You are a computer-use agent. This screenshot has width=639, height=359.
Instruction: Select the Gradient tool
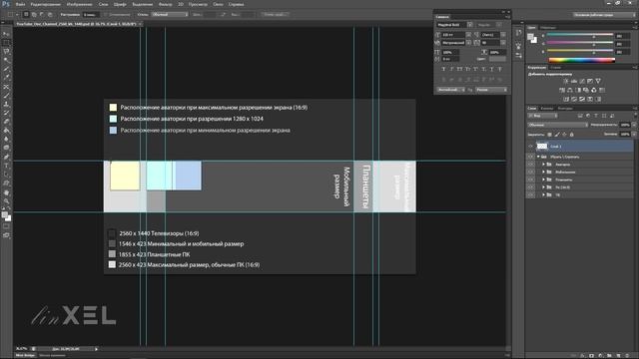(x=6, y=131)
